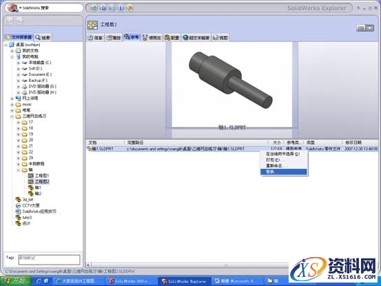The height and width of the screenshot is (286, 381).
Task: Open the 超文本链接 tab
Action: (x=196, y=38)
